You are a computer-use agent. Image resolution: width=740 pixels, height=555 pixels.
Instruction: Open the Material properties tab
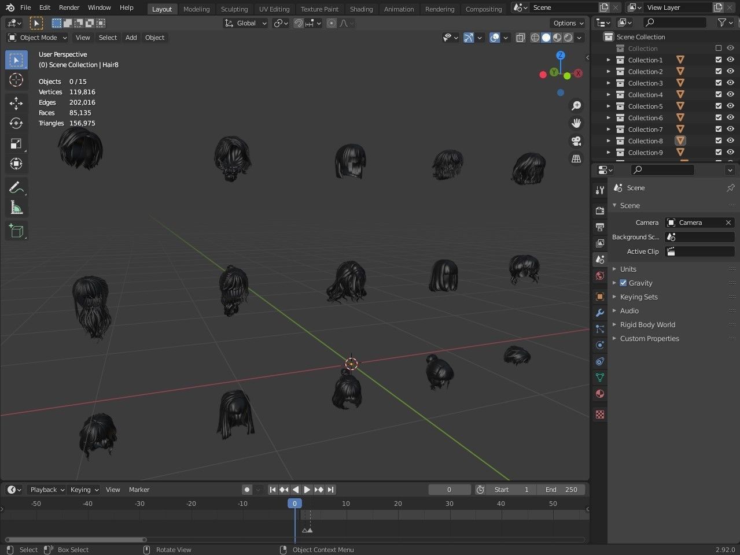click(600, 394)
